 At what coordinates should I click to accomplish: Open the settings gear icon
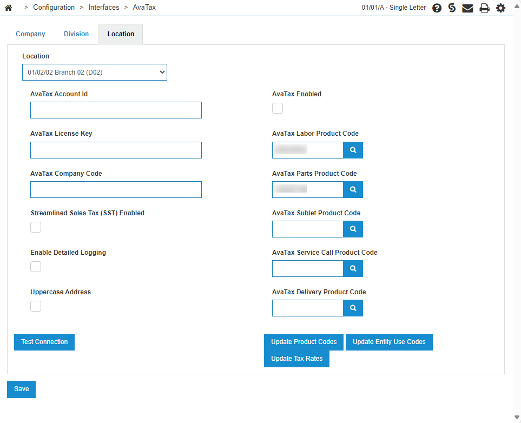tap(500, 8)
